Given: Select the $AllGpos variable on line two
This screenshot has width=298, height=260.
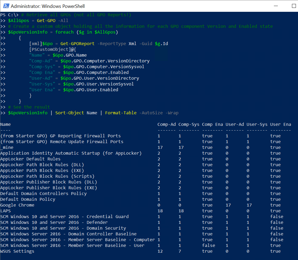Looking at the screenshot, I should coord(18,20).
